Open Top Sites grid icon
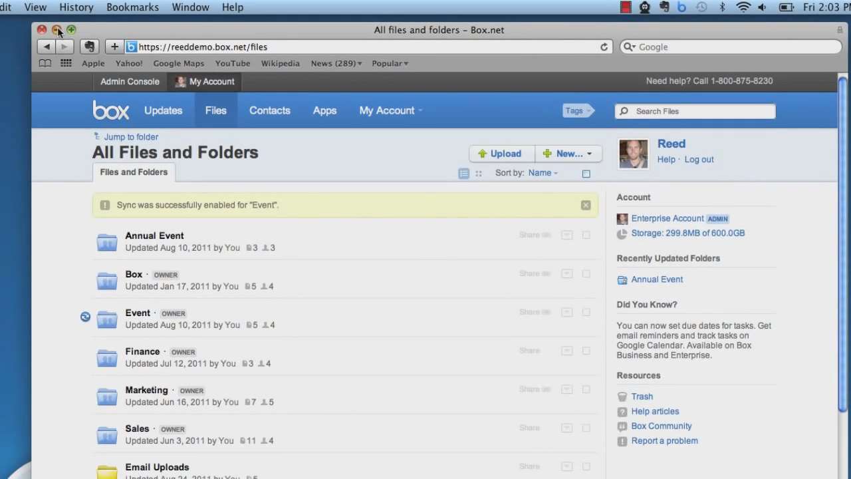This screenshot has width=851, height=479. point(66,63)
